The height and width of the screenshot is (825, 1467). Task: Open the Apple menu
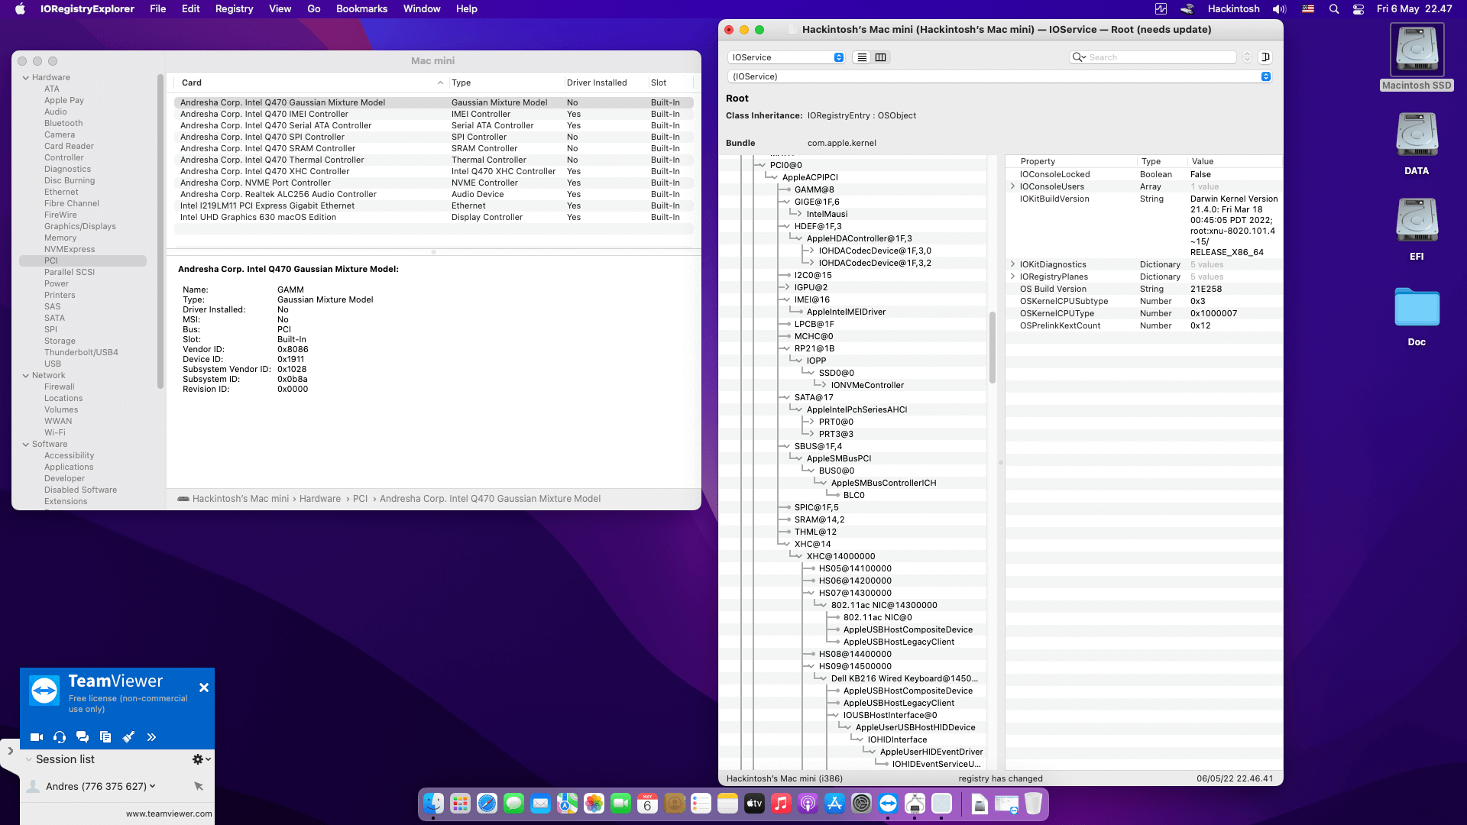21,9
